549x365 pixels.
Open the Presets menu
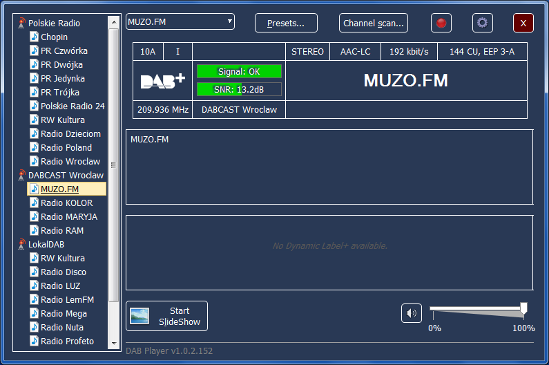[x=286, y=23]
